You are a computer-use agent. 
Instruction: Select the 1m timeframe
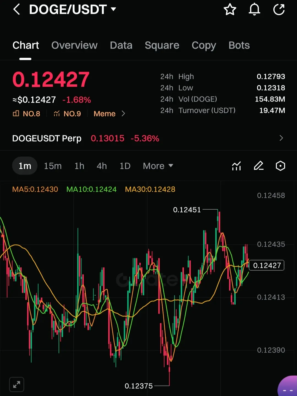click(x=25, y=166)
